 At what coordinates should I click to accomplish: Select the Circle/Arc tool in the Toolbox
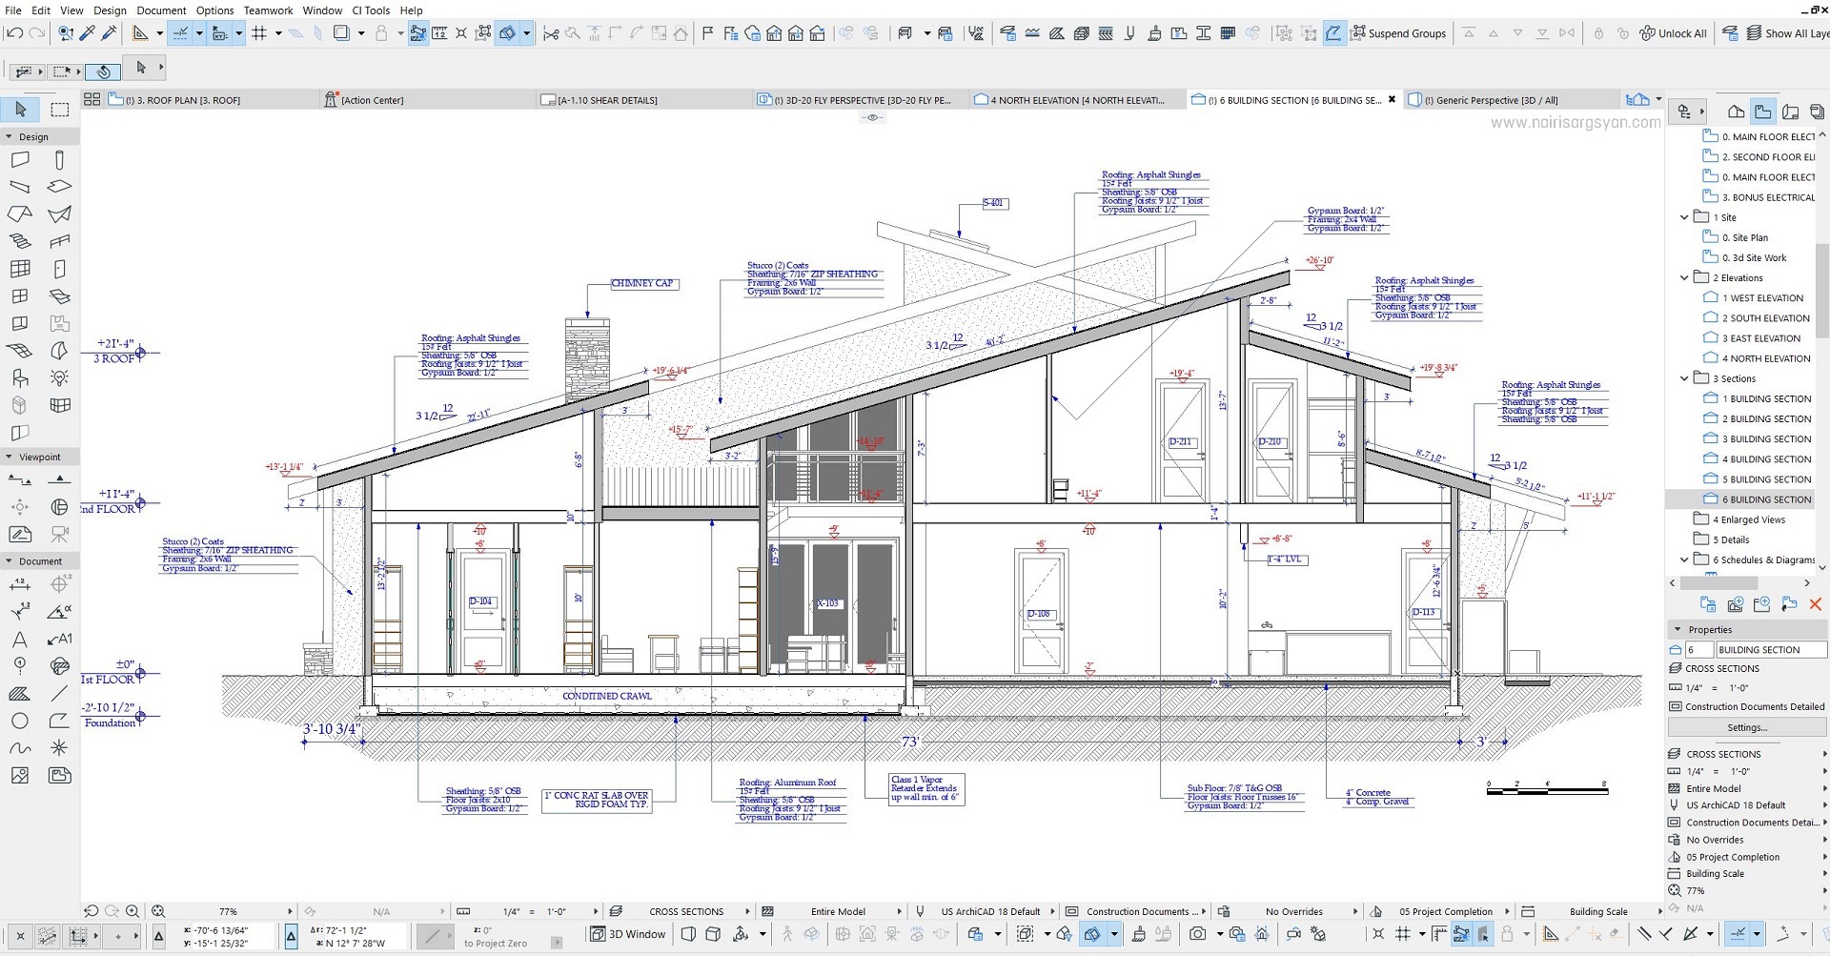(19, 722)
